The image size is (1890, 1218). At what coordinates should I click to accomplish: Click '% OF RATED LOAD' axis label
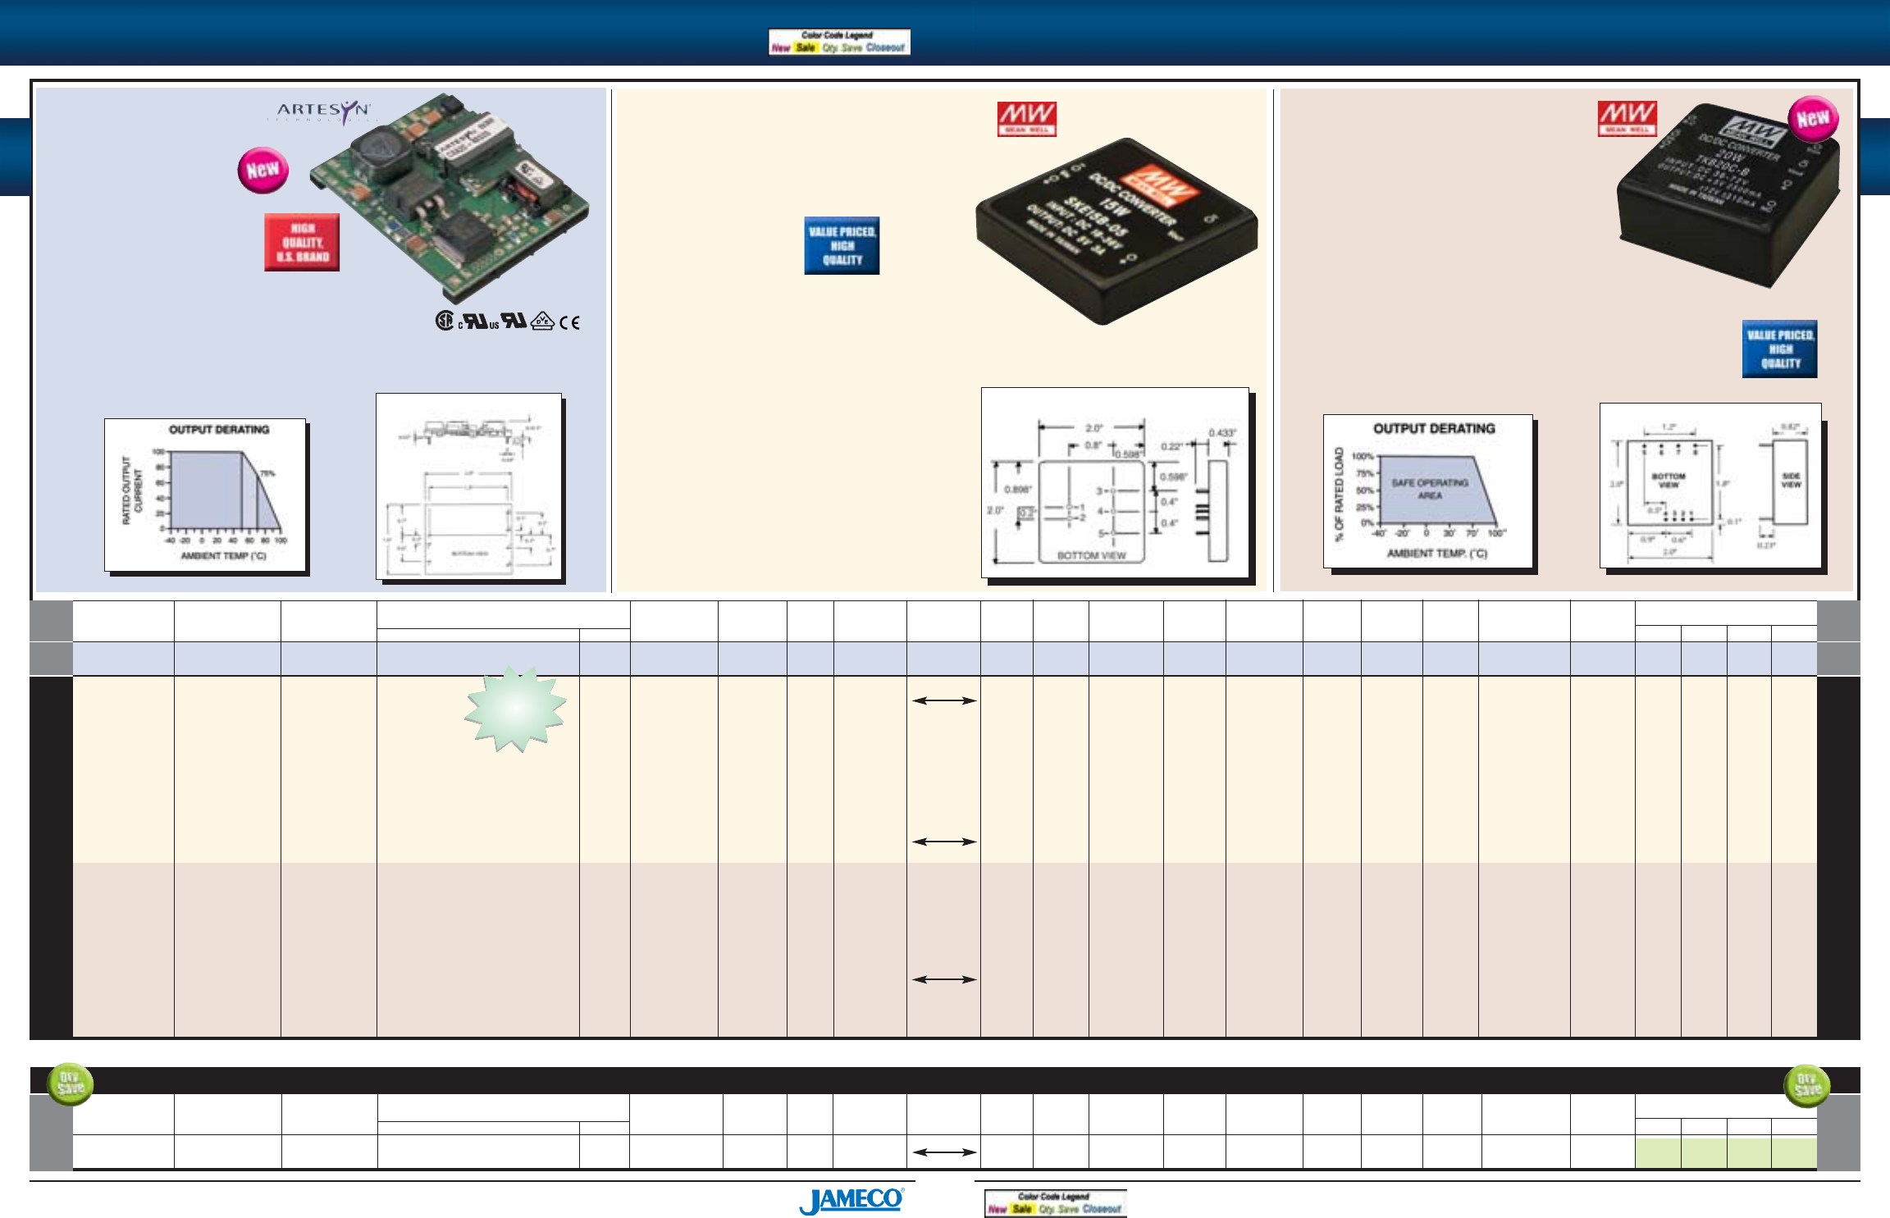pyautogui.click(x=1339, y=495)
